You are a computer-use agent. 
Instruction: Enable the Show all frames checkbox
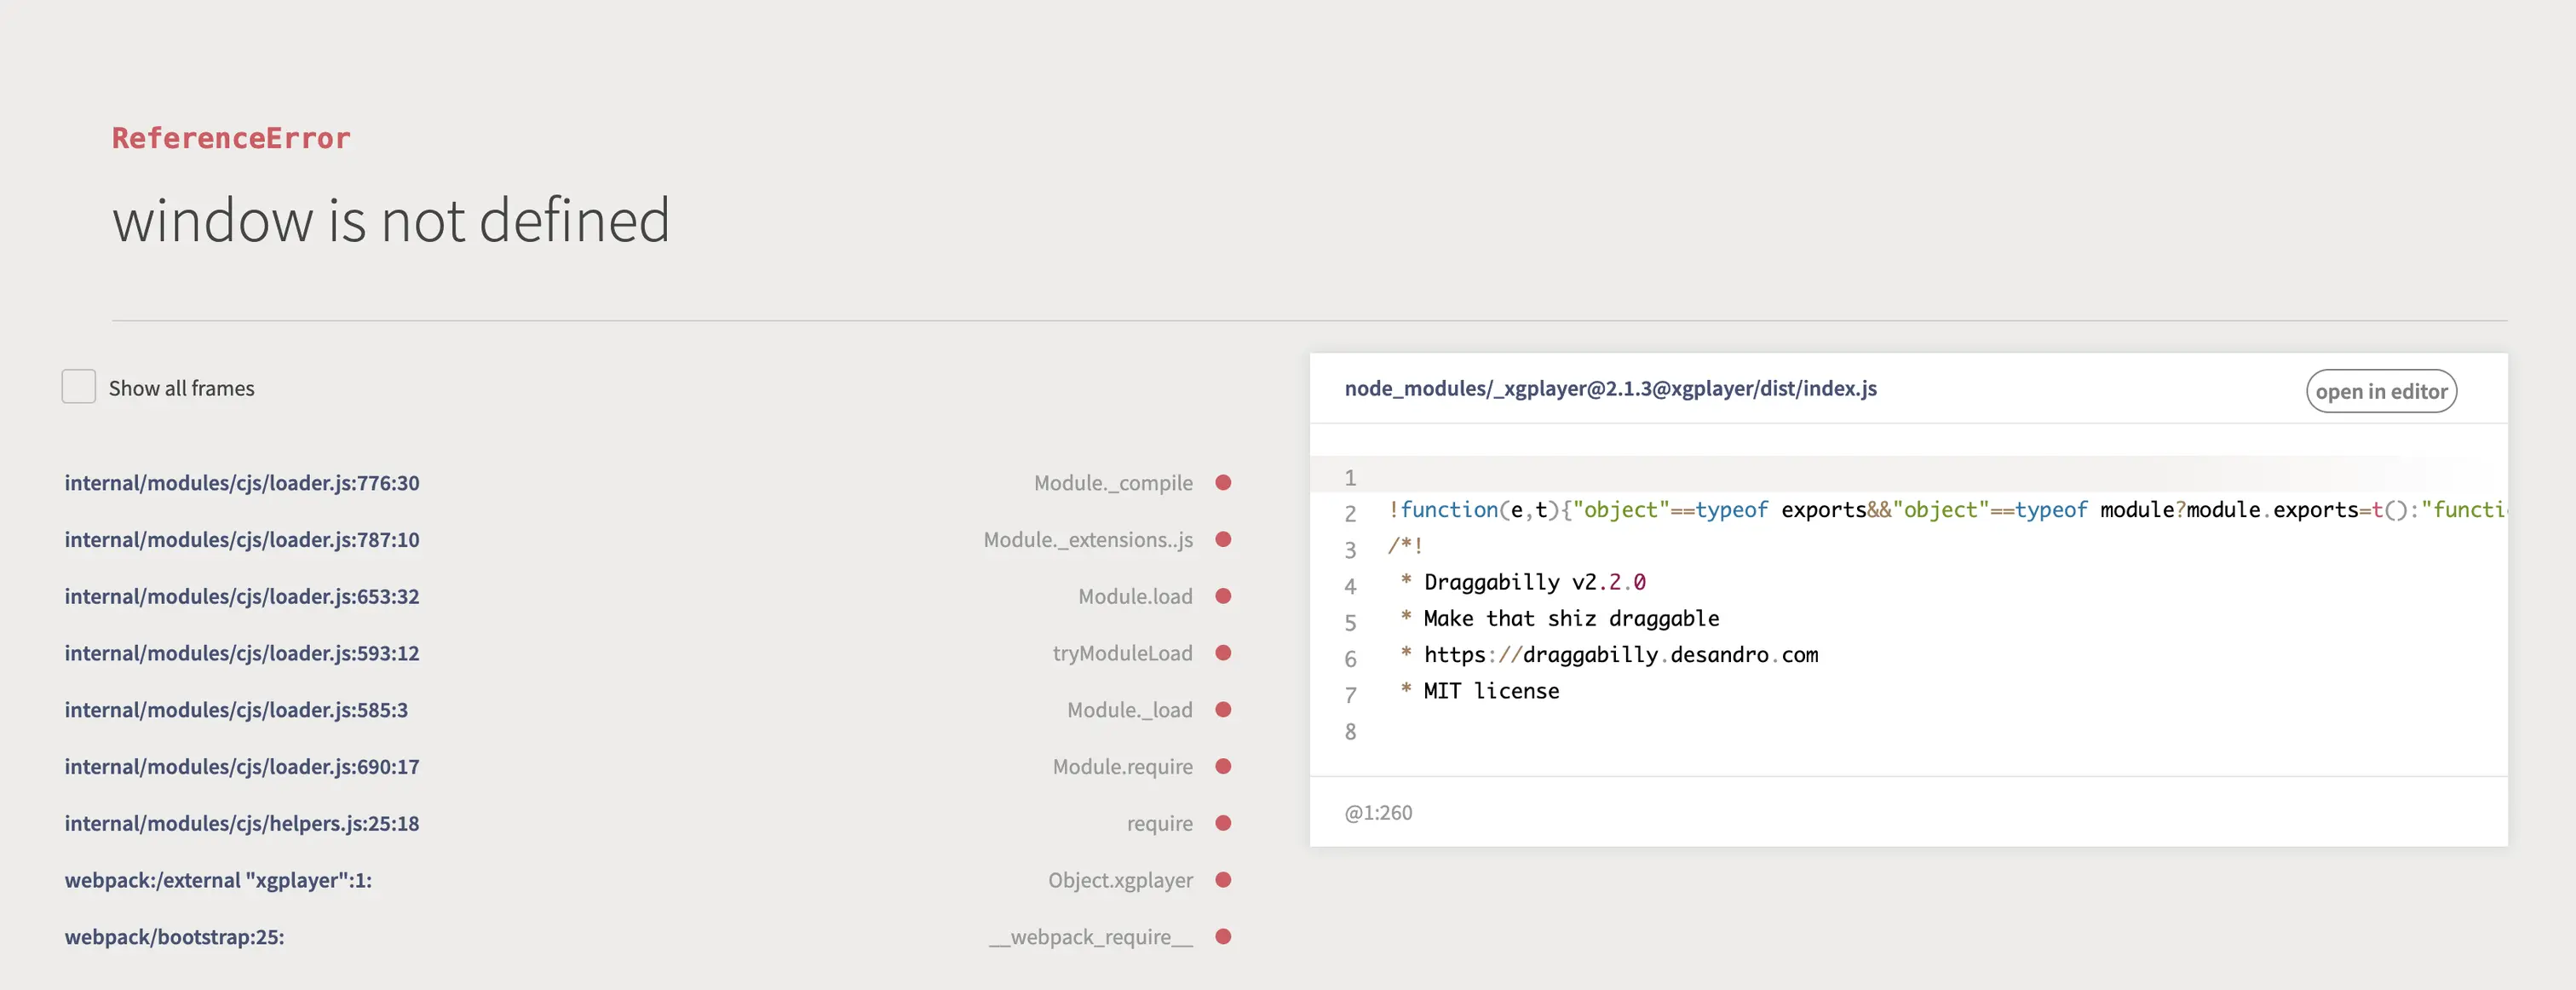click(79, 387)
